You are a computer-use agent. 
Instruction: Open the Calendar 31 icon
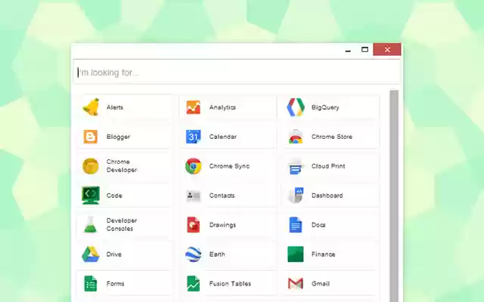click(194, 137)
